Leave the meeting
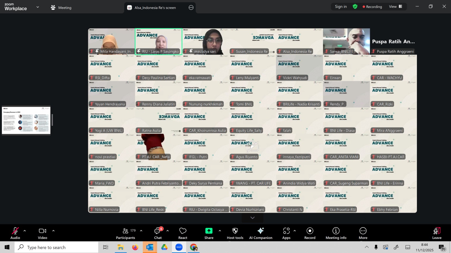 pos(437,233)
